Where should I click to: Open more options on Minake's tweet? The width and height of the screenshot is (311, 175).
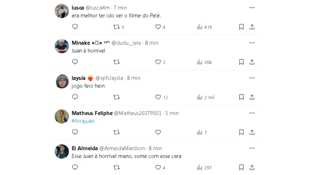(252, 43)
